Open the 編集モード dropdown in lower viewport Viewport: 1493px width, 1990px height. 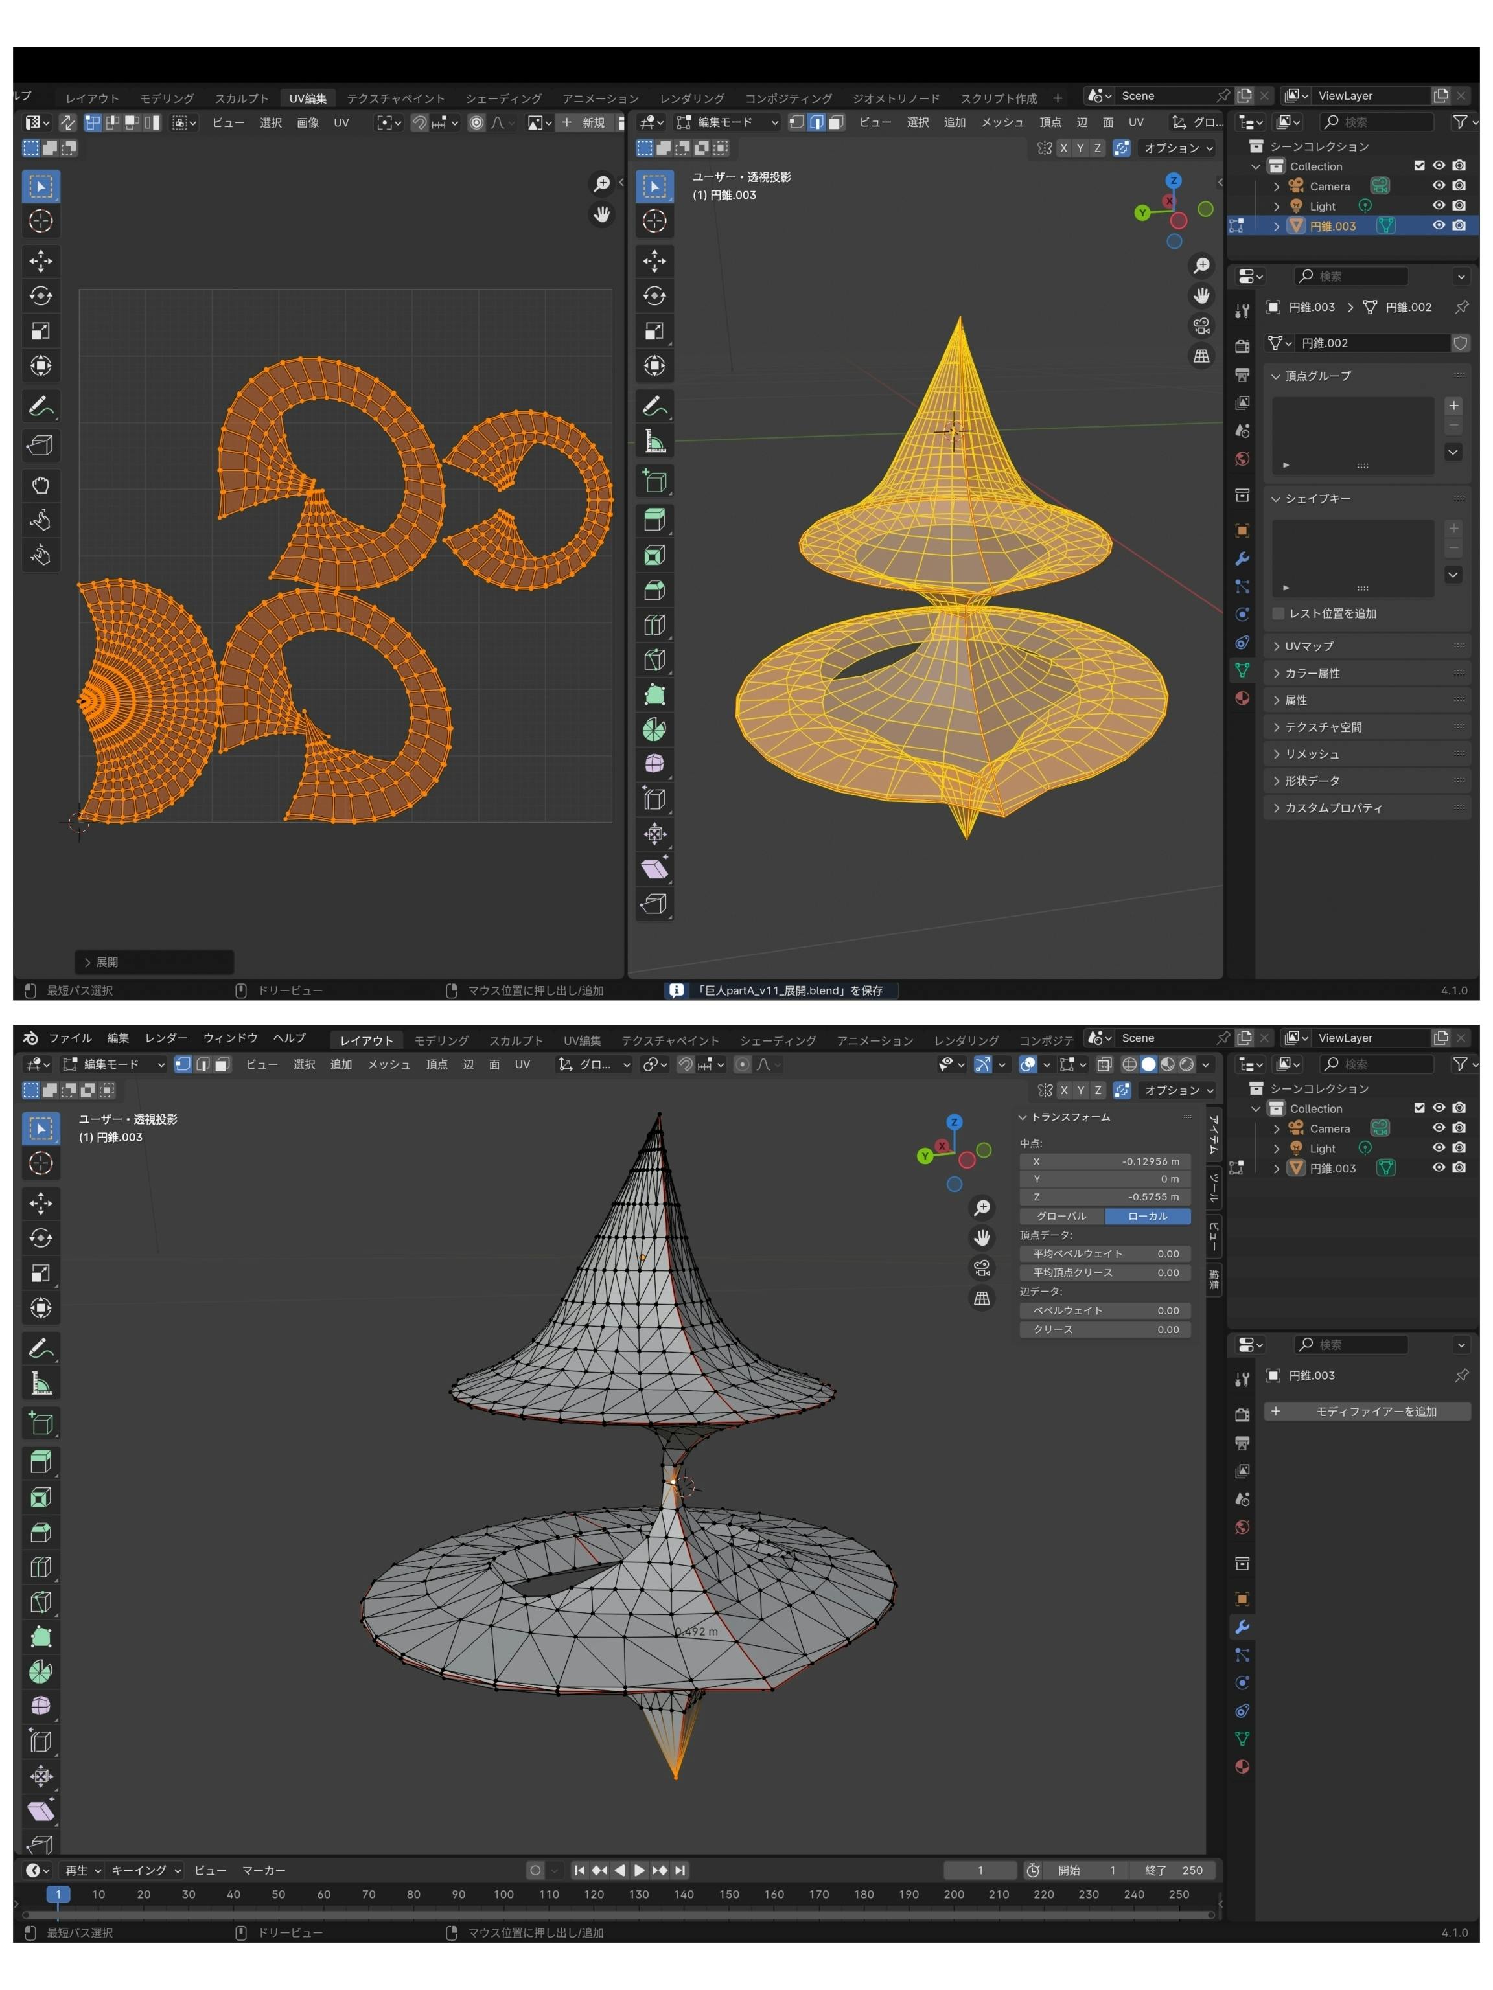click(113, 1064)
